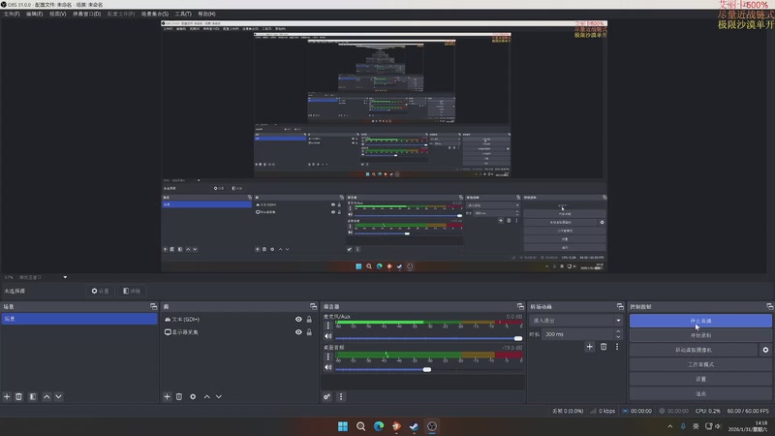775x436 pixels.
Task: Increase transition duration with up stepper
Action: (x=618, y=331)
